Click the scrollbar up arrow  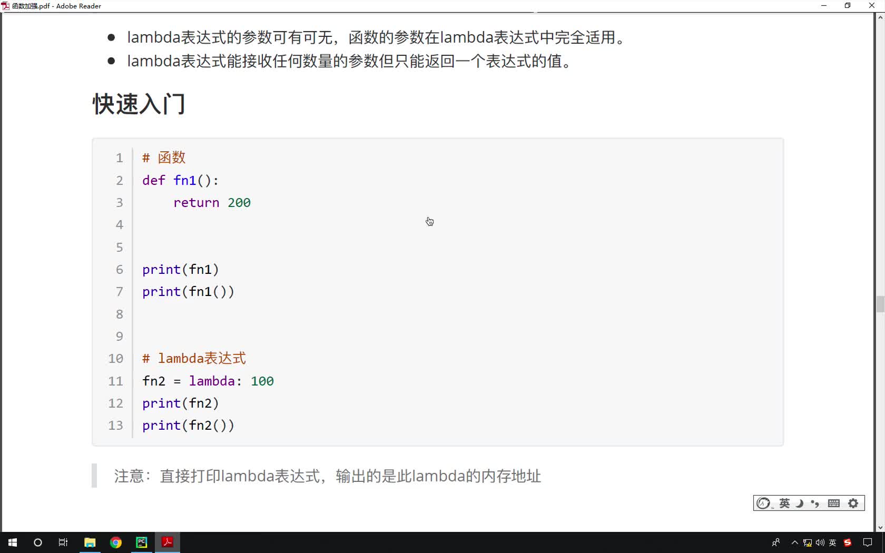click(x=880, y=17)
